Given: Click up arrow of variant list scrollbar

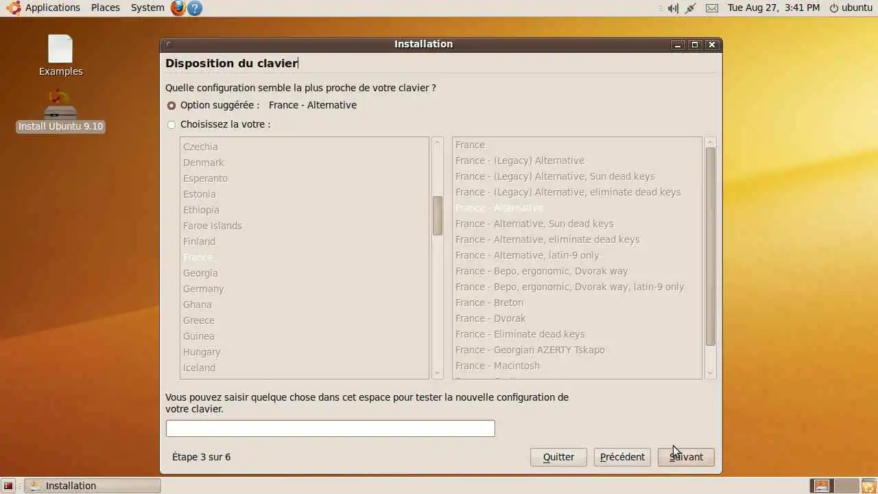Looking at the screenshot, I should pyautogui.click(x=711, y=142).
